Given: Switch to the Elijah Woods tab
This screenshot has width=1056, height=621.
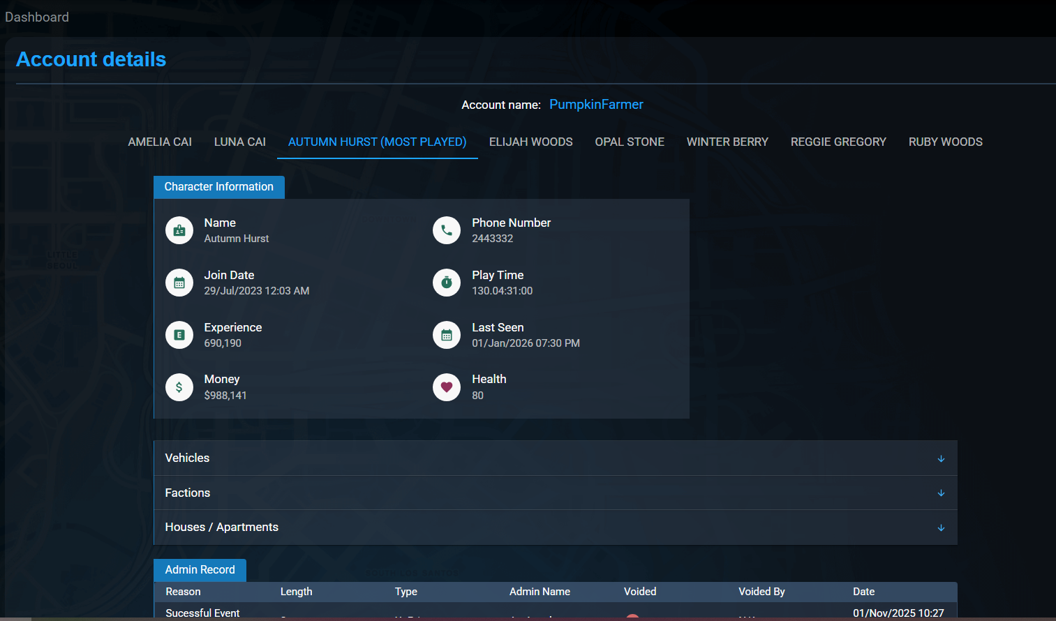Looking at the screenshot, I should (x=531, y=142).
